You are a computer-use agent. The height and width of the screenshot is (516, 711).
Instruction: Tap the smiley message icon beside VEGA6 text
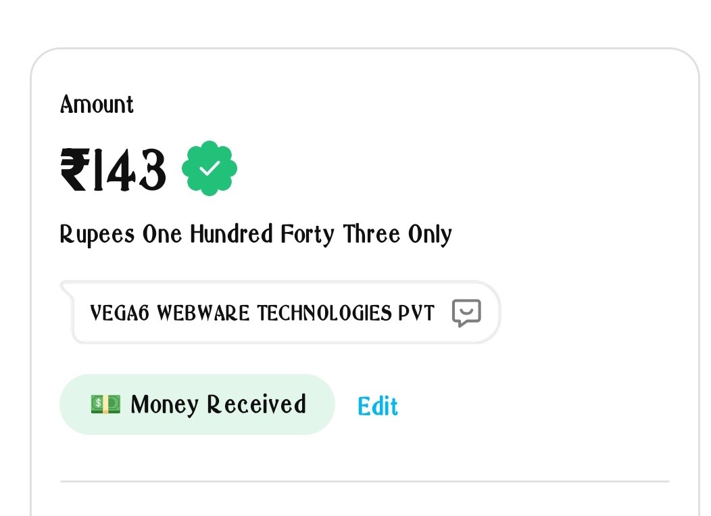pos(466,313)
